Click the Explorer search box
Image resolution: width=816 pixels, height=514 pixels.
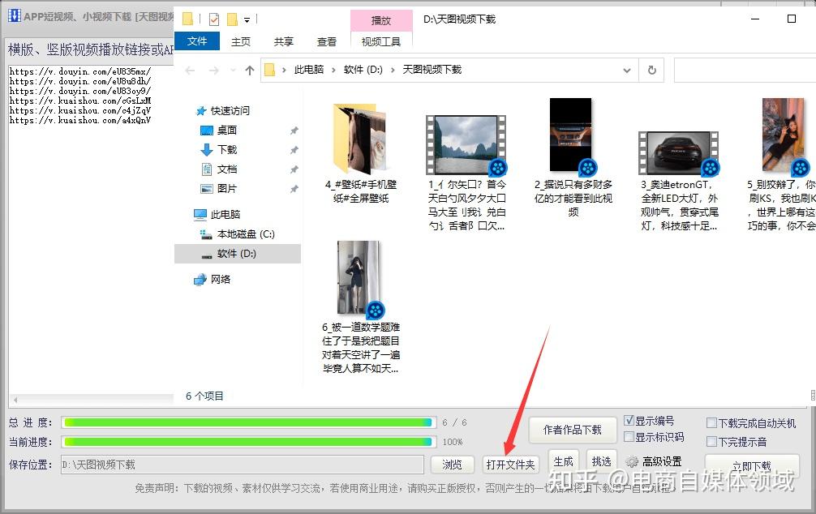[x=745, y=71]
